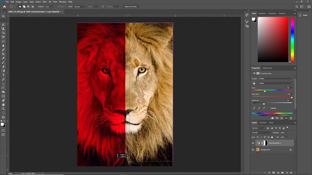
Task: Open Search with the magnifier icon
Action: click(x=297, y=6)
